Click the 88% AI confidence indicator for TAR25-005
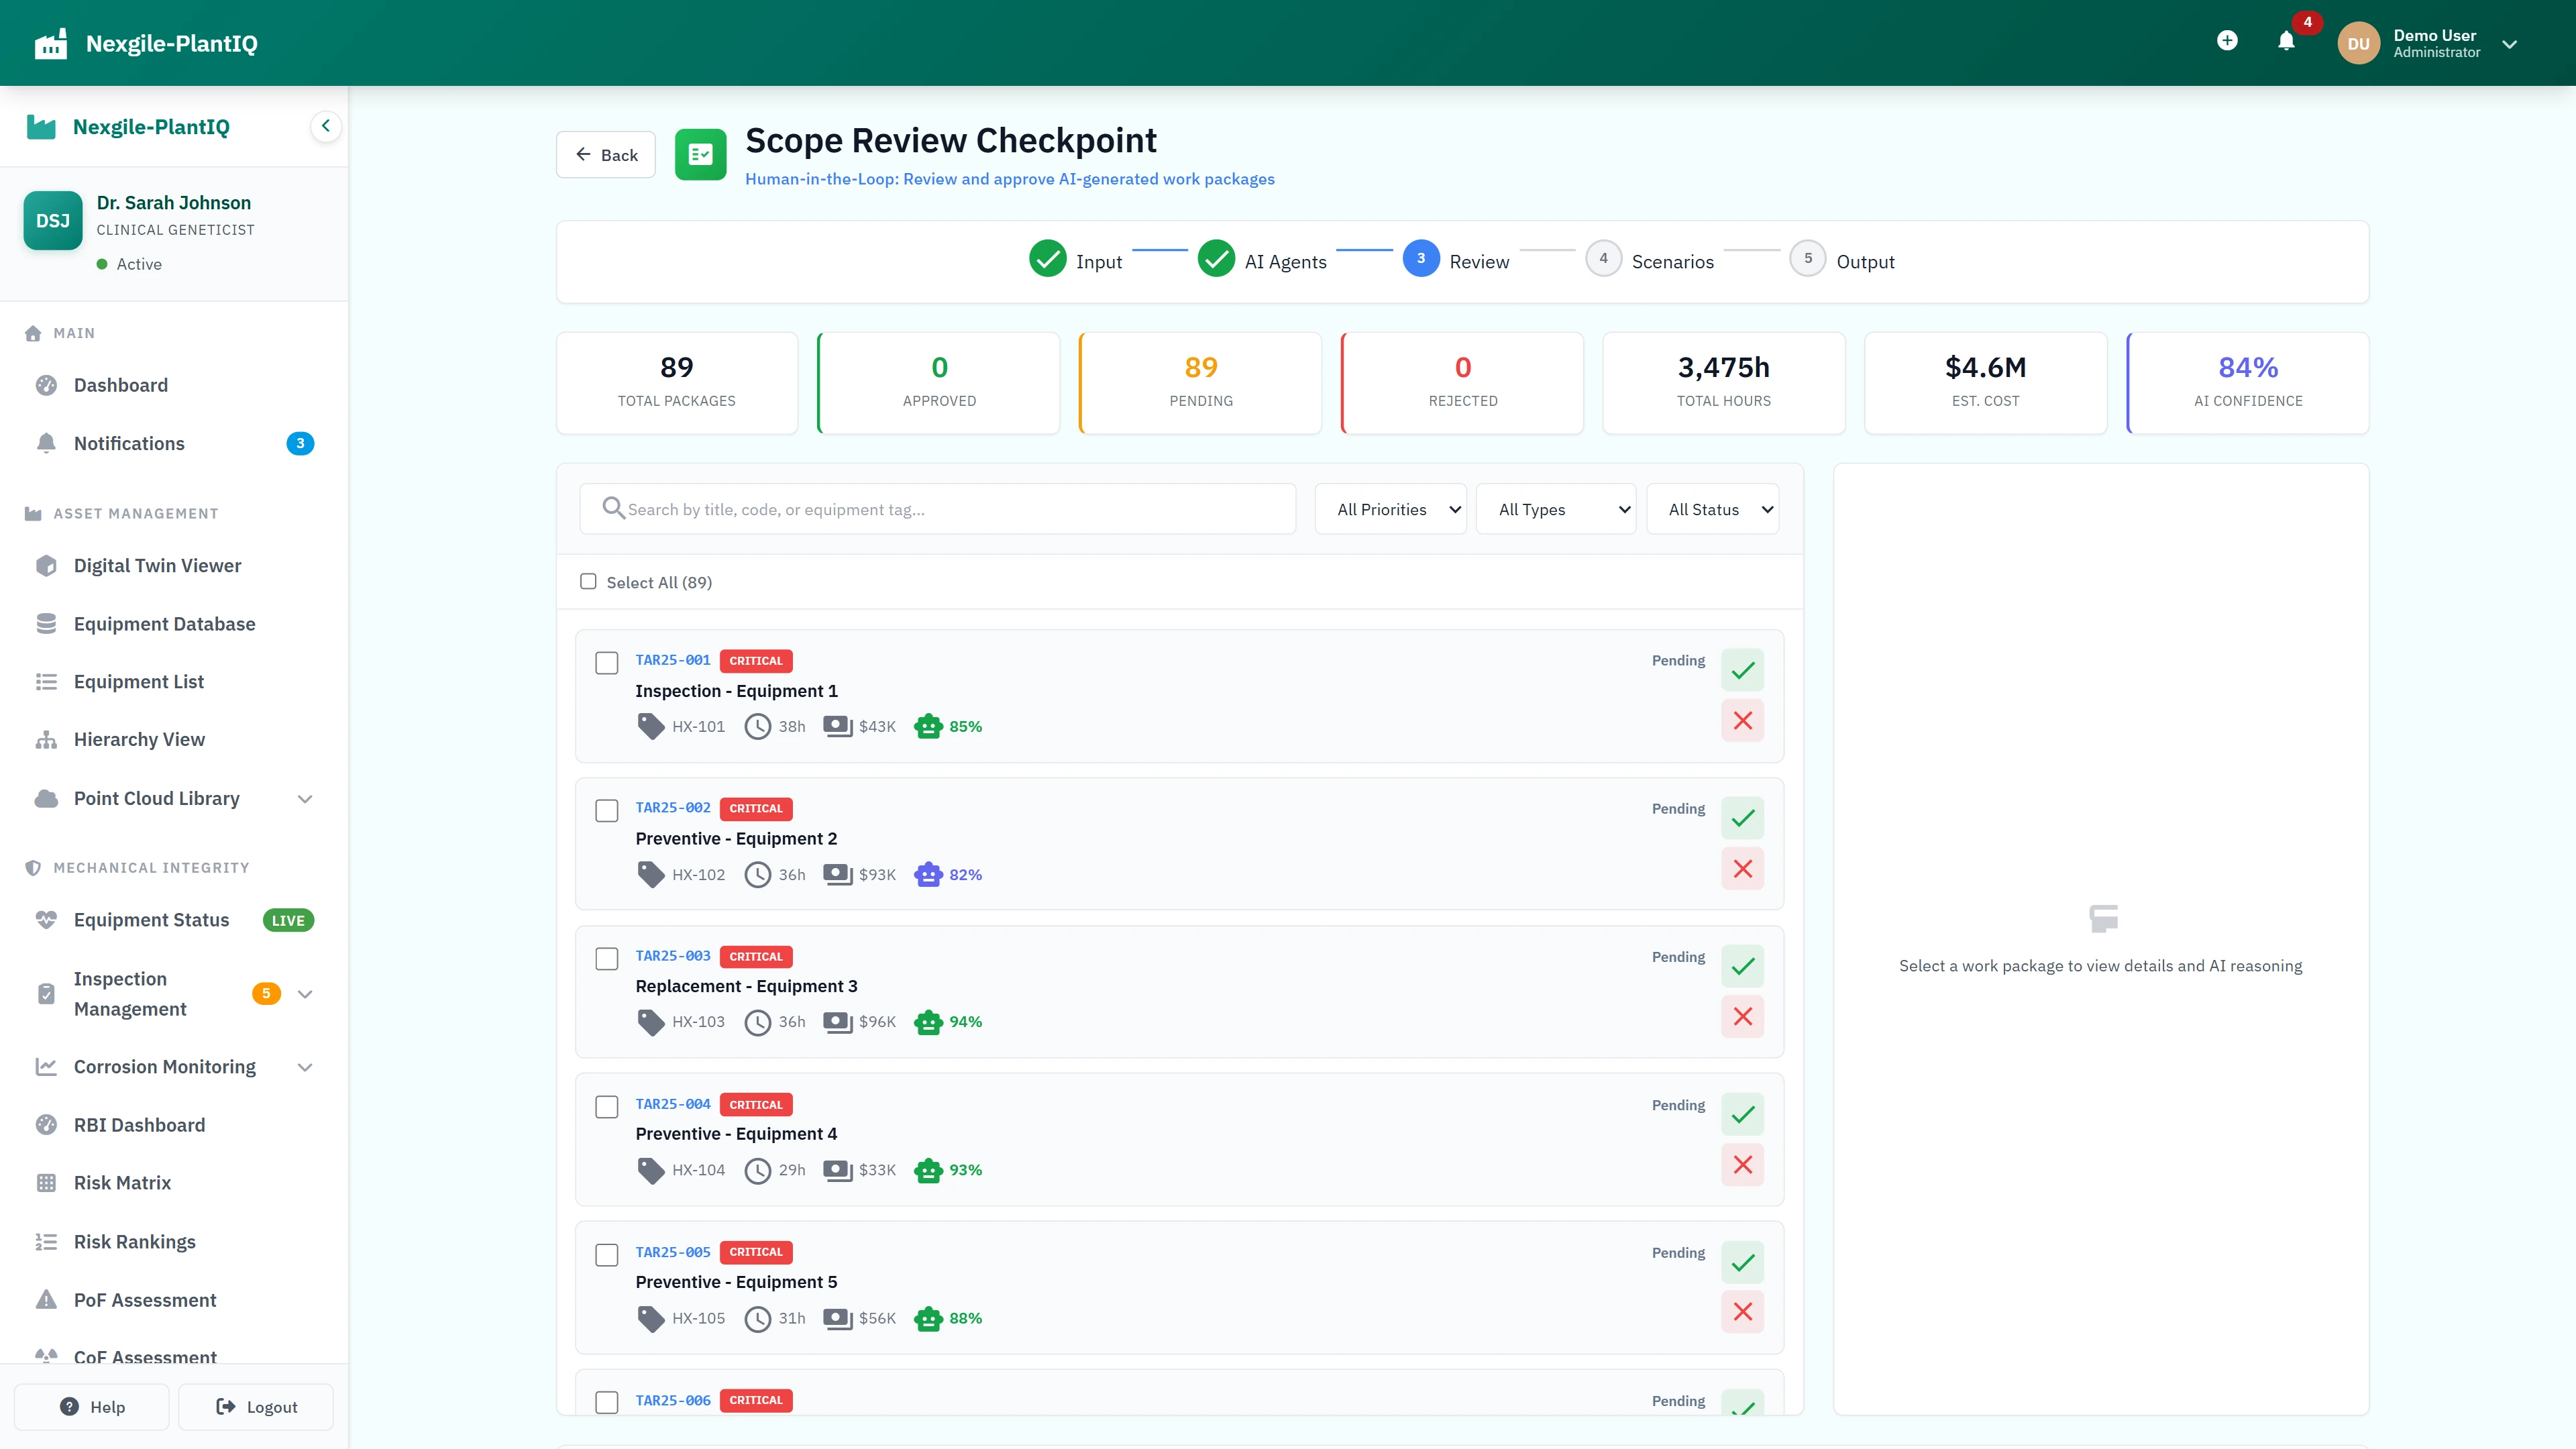This screenshot has height=1449, width=2576. click(948, 1318)
